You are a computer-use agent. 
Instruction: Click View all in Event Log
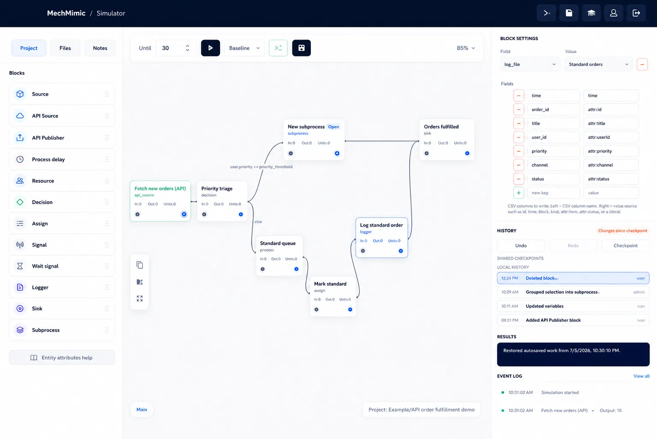pyautogui.click(x=641, y=376)
